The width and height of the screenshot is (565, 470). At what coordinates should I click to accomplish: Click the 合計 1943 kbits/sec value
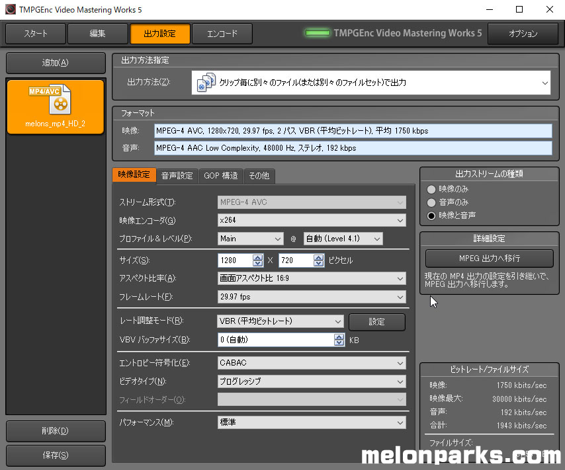click(521, 425)
